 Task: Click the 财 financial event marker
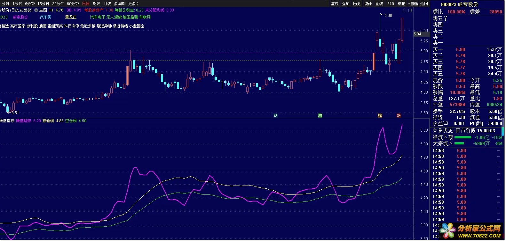coord(275,116)
